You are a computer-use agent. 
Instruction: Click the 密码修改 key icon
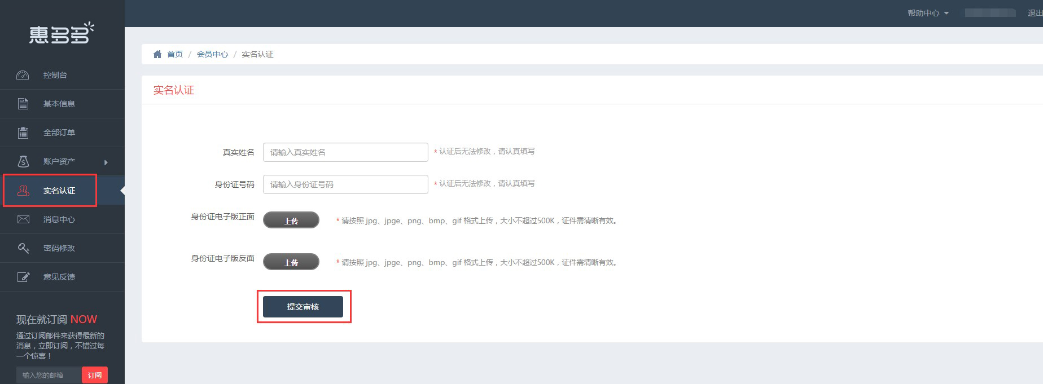pos(23,248)
